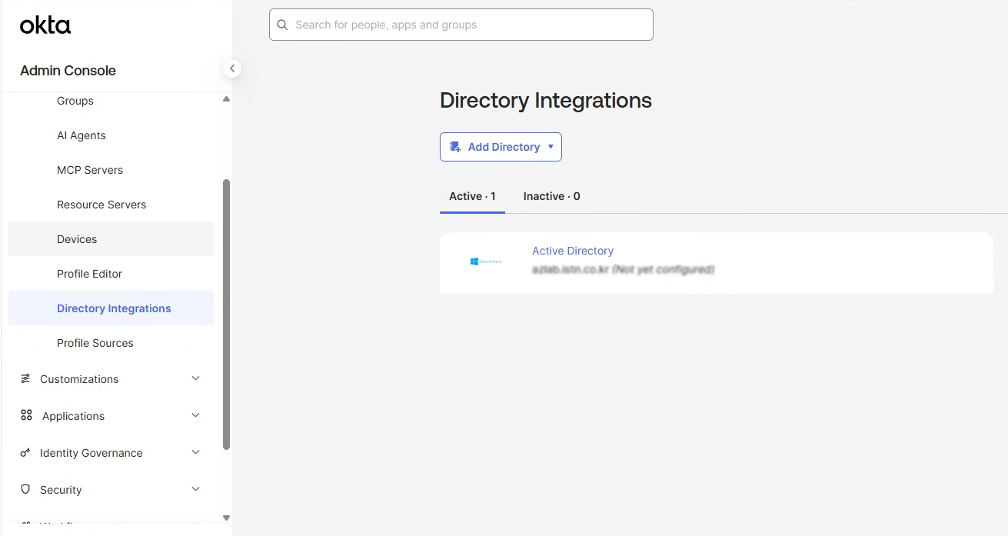Open Groups in the sidebar
1008x536 pixels.
[75, 101]
